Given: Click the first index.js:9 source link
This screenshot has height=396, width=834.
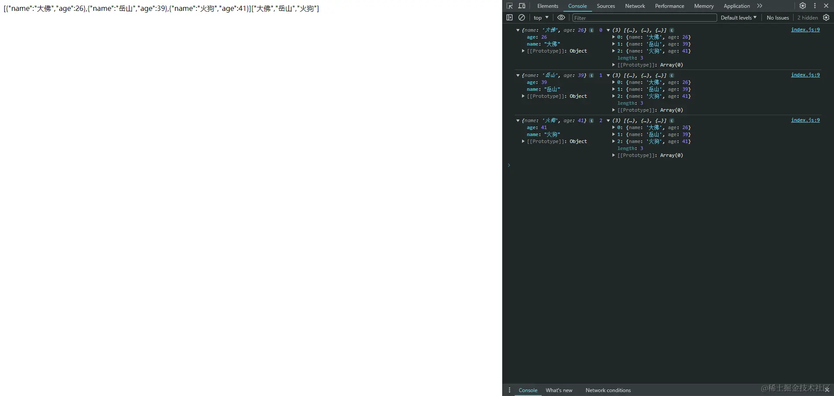Looking at the screenshot, I should [x=805, y=30].
